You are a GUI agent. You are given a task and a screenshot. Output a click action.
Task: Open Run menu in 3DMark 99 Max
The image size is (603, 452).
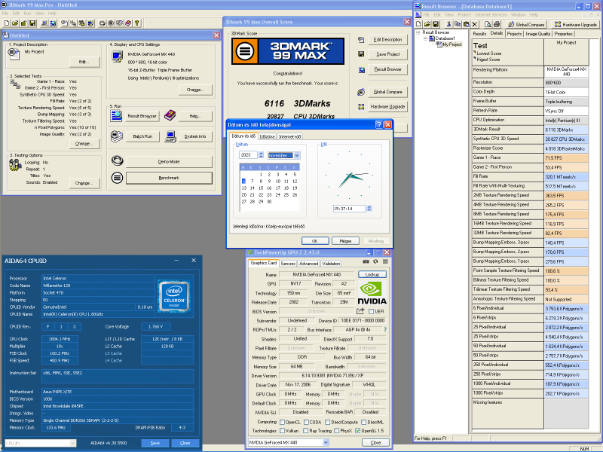click(27, 13)
